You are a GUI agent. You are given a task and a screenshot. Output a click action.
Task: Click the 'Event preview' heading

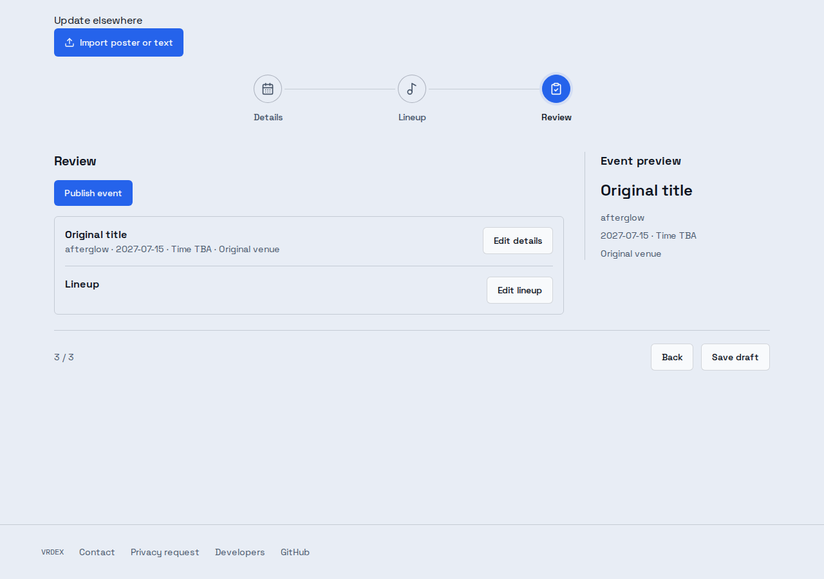click(641, 161)
